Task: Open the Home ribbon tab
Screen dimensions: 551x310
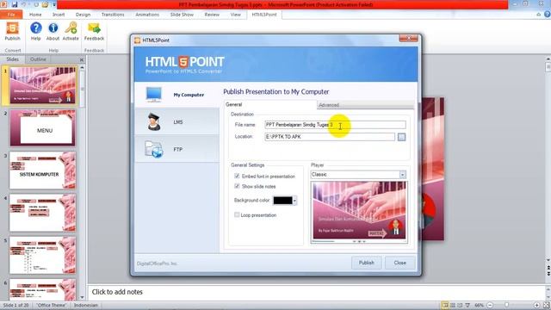Action: pyautogui.click(x=35, y=15)
